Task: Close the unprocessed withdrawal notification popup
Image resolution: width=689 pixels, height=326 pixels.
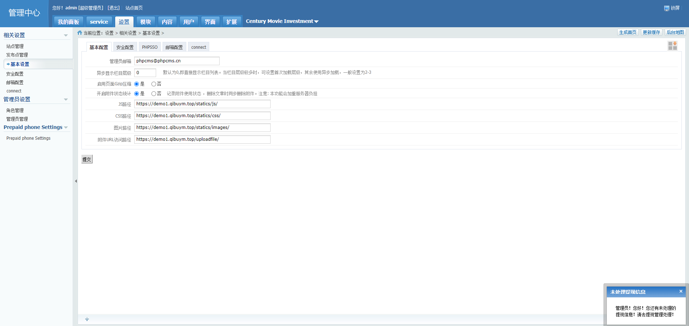Action: click(681, 291)
